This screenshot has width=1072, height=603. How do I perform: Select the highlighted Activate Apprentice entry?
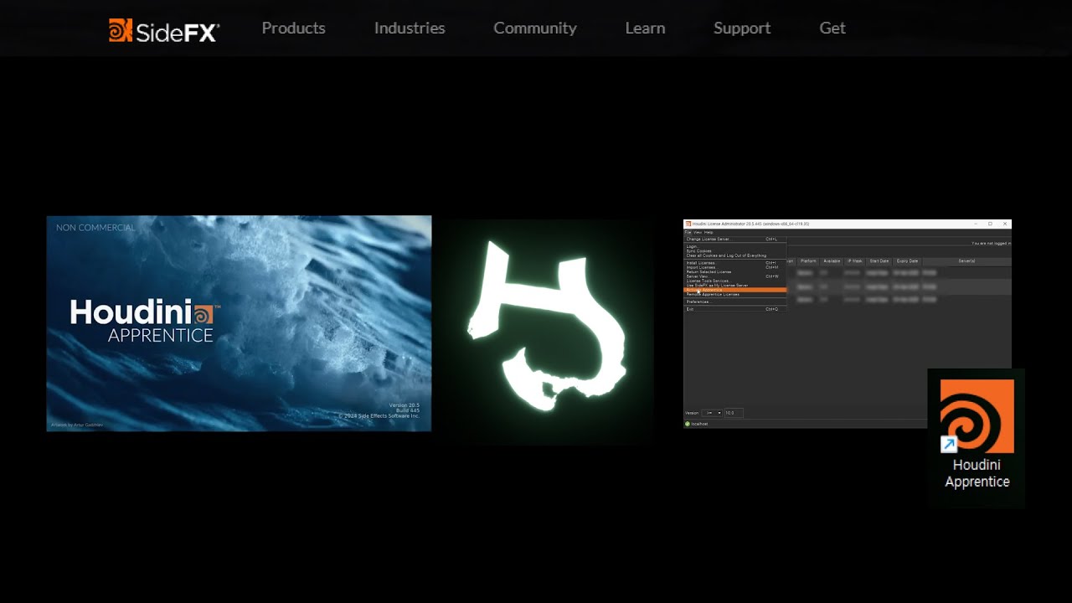click(735, 290)
